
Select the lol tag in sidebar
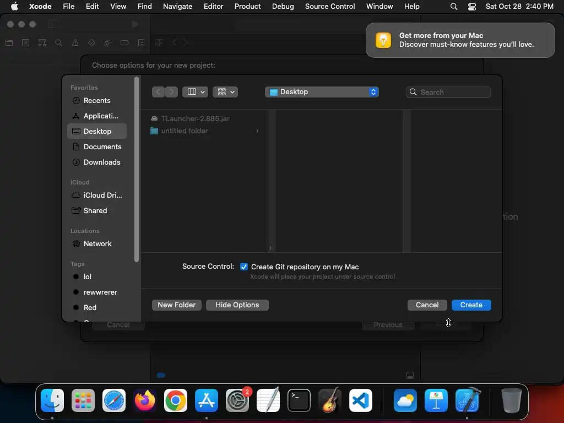(97, 276)
